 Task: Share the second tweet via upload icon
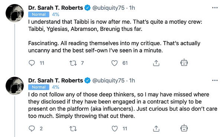[x=156, y=128]
